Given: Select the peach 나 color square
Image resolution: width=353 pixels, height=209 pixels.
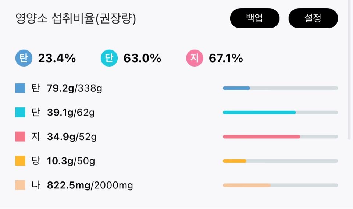Looking at the screenshot, I should [20, 185].
